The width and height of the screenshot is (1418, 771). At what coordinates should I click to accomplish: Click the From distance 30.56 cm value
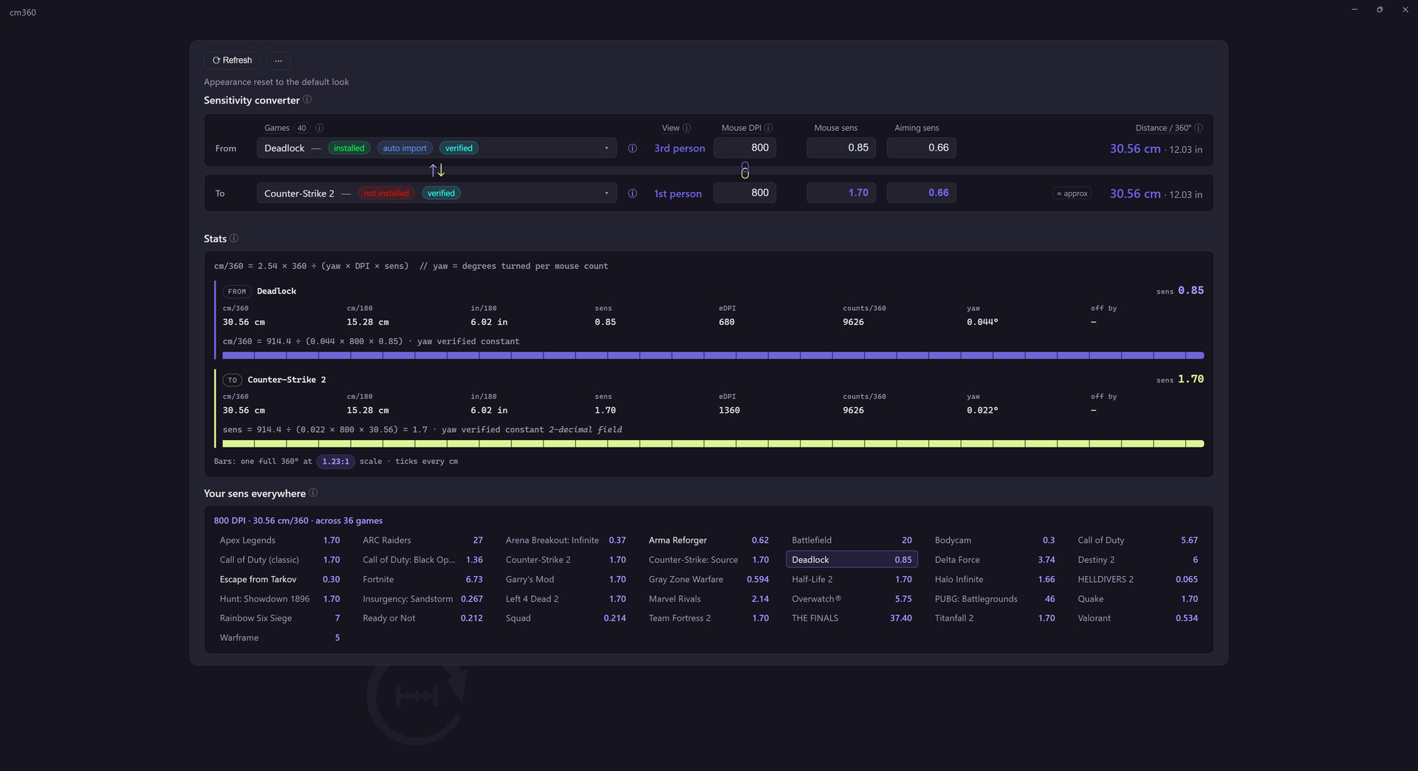[x=1135, y=148]
